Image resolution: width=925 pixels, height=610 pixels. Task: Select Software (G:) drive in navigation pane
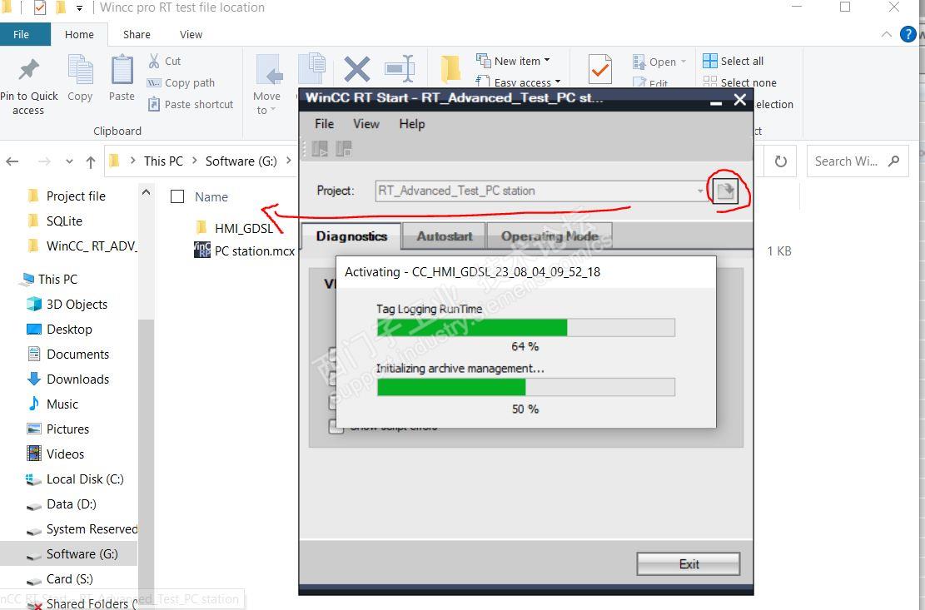click(72, 554)
